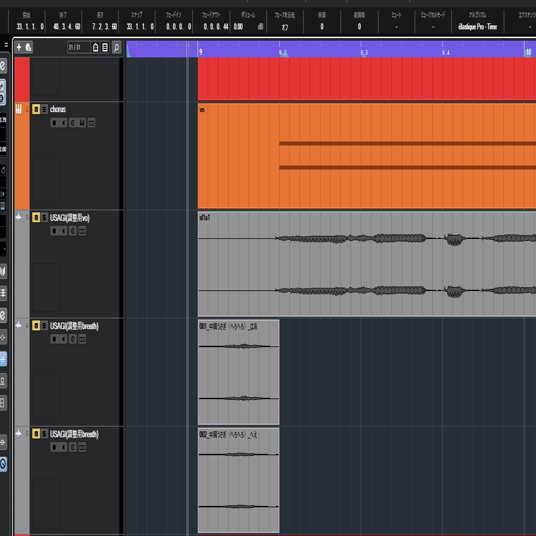
Task: Open the track search magnifier
Action: tap(116, 47)
